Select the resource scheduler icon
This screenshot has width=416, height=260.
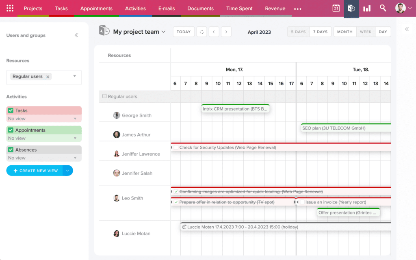coord(351,8)
